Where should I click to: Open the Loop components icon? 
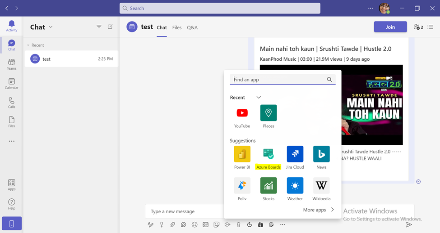tap(183, 224)
